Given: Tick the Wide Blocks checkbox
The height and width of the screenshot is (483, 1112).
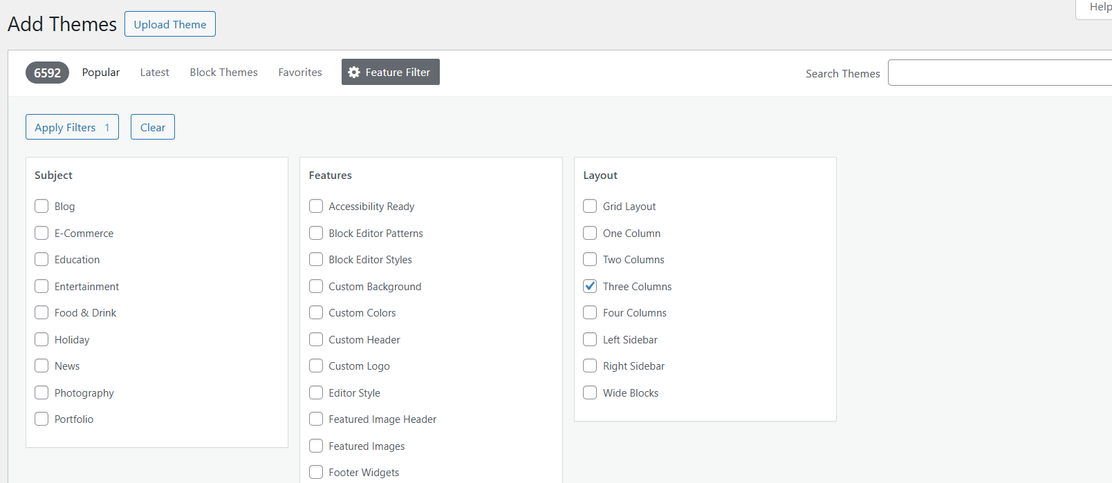Looking at the screenshot, I should click(590, 392).
